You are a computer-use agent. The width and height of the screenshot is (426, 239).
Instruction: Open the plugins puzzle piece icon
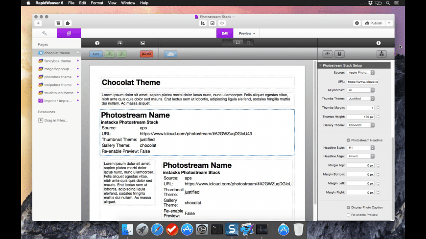(68, 23)
